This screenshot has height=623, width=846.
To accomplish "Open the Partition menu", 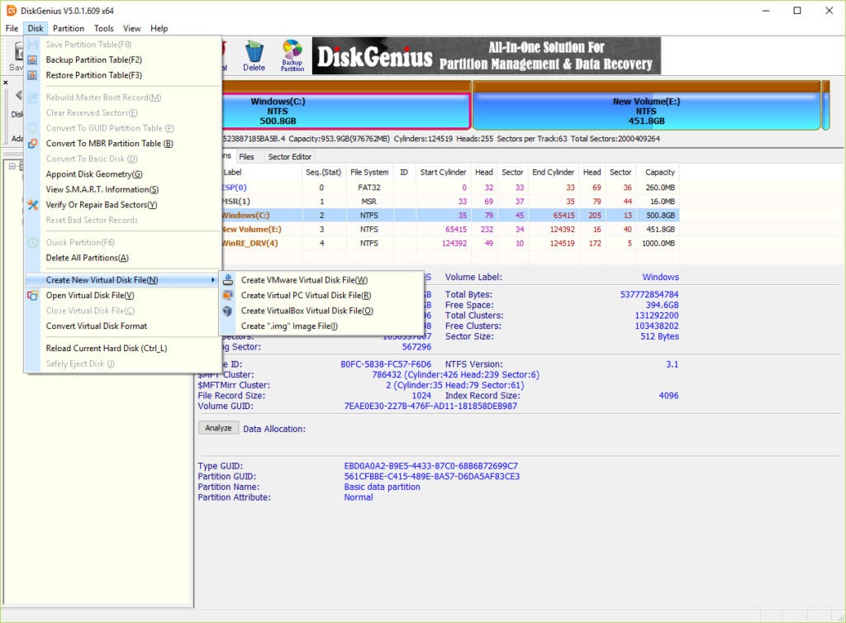I will (69, 29).
